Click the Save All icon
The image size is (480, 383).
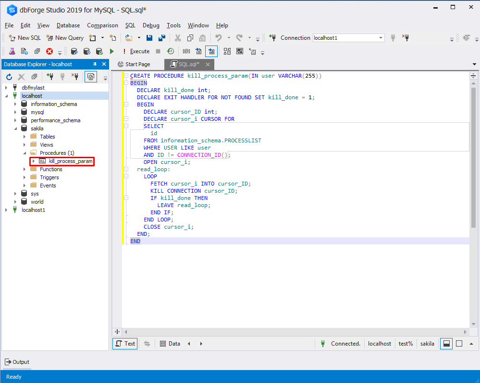162,38
